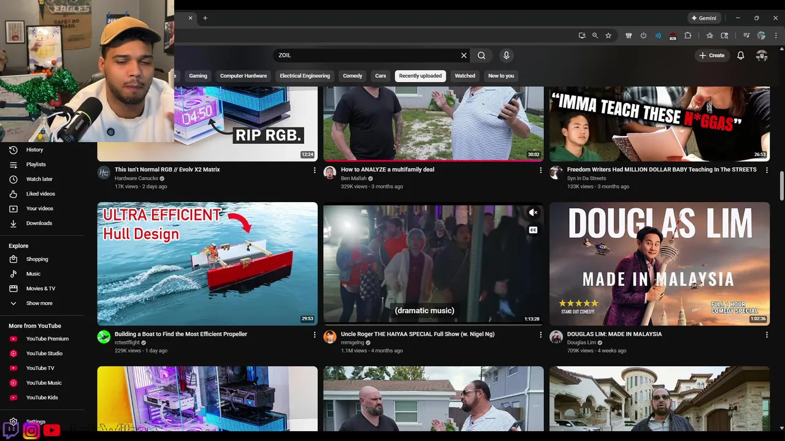Click the magnifier search button
785x441 pixels.
(x=481, y=55)
